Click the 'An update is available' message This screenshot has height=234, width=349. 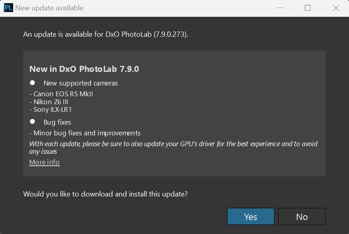coord(106,34)
